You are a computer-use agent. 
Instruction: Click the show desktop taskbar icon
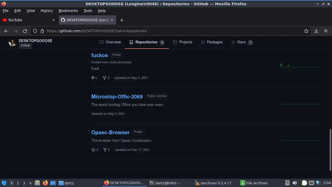point(53,183)
